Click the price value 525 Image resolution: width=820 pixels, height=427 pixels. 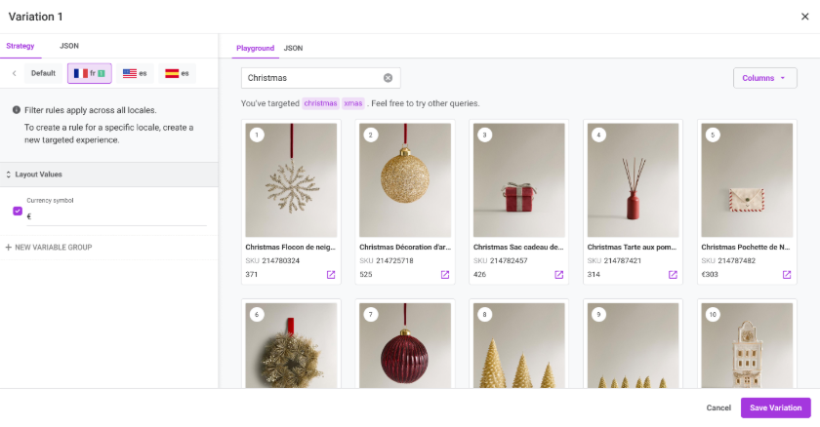[x=365, y=275]
